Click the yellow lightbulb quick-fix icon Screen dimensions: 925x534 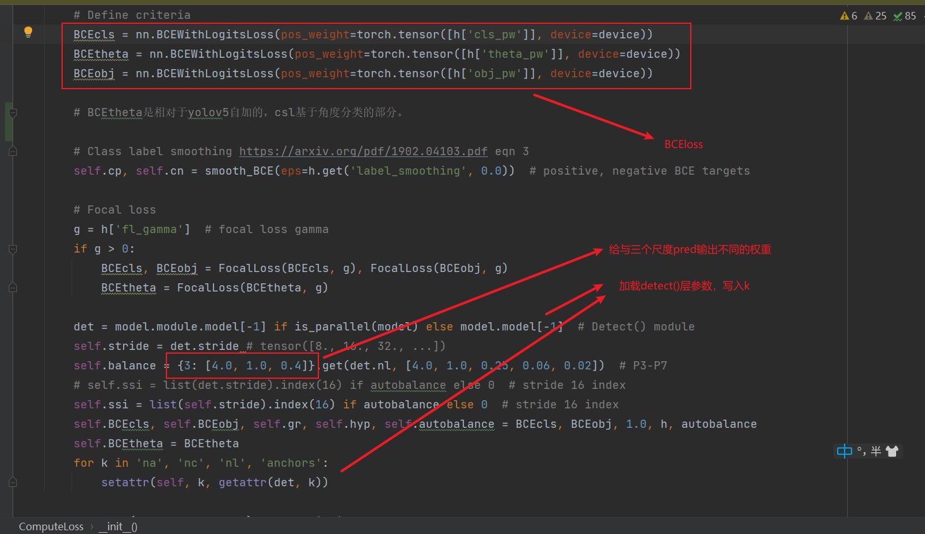click(28, 32)
